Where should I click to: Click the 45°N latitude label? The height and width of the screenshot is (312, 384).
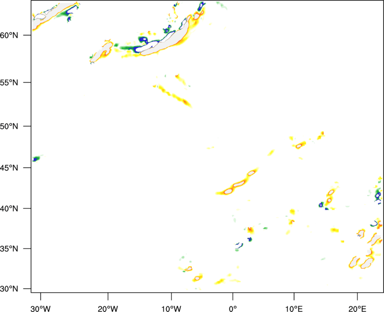9,168
